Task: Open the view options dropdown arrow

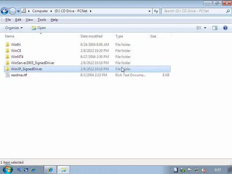Action: click(x=205, y=28)
